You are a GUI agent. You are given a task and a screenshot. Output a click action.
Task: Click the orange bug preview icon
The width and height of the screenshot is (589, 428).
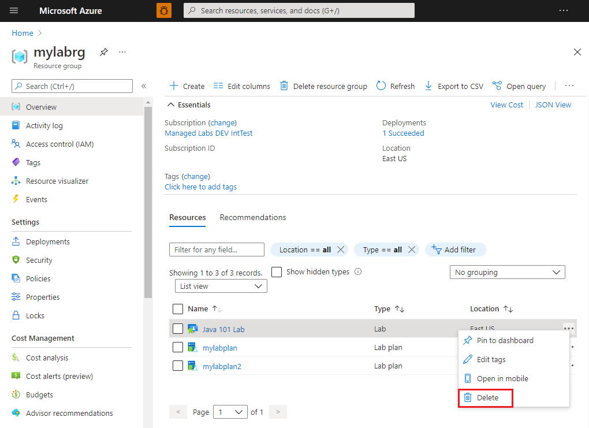[x=164, y=10]
